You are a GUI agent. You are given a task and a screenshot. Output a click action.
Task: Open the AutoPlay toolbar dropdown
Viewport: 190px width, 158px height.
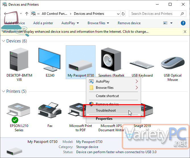(x=70, y=23)
